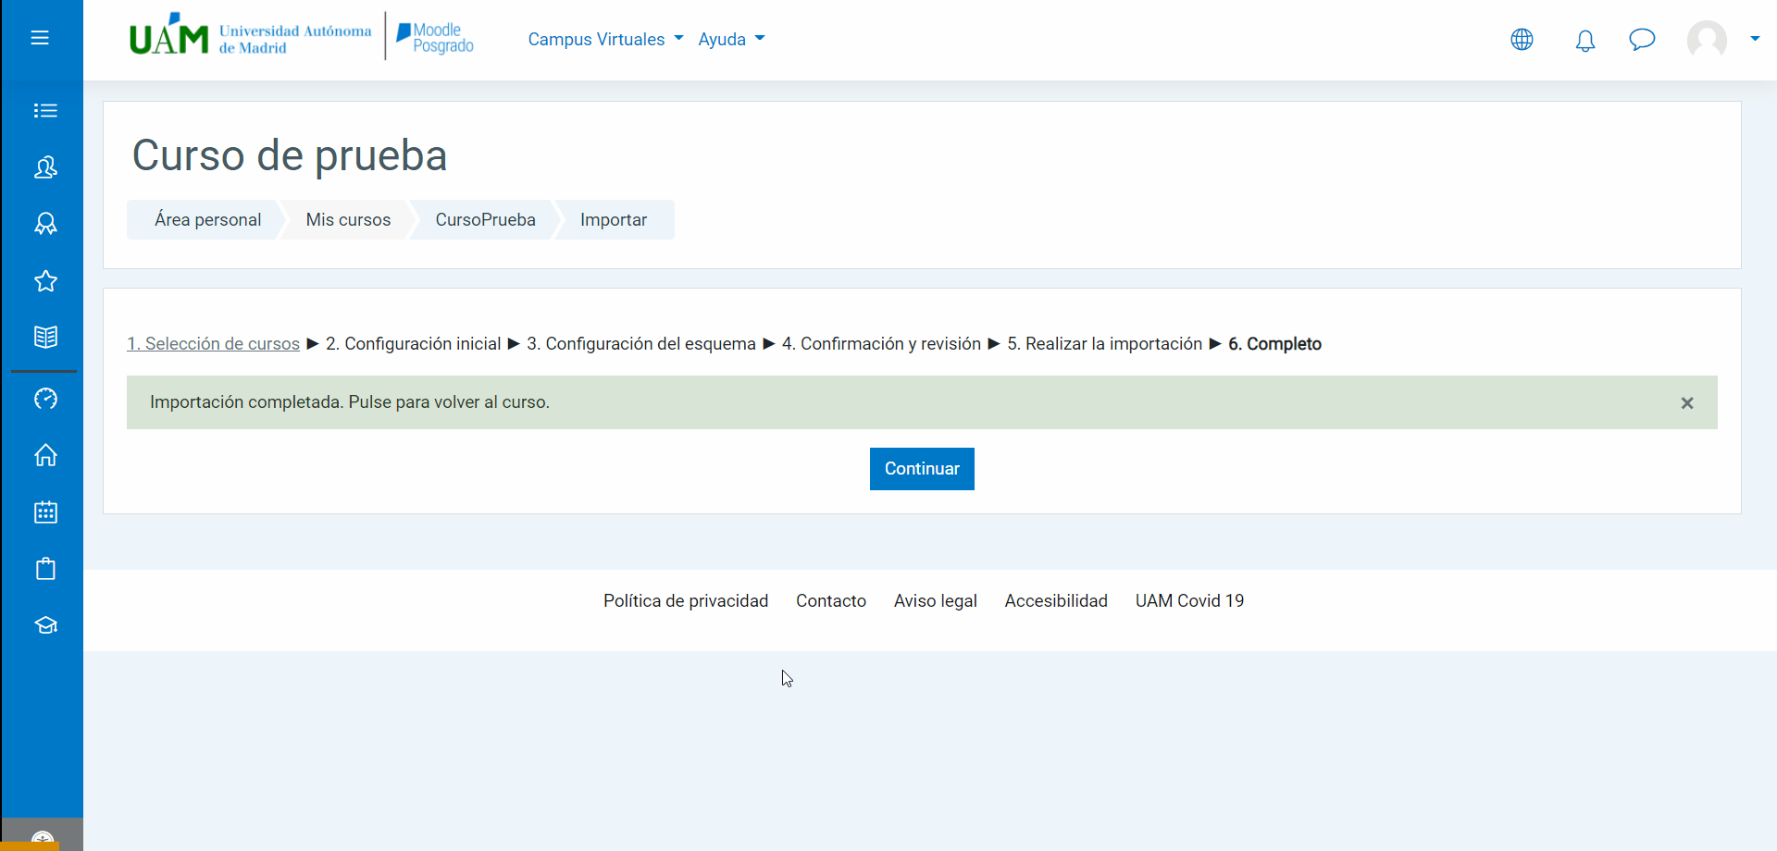The image size is (1777, 851).
Task: Open the language globe selector
Action: [x=1522, y=40]
